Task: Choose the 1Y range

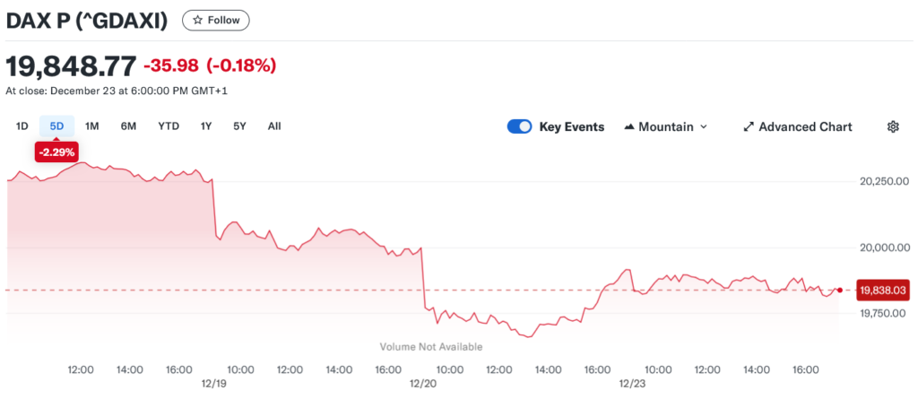Action: pos(205,126)
